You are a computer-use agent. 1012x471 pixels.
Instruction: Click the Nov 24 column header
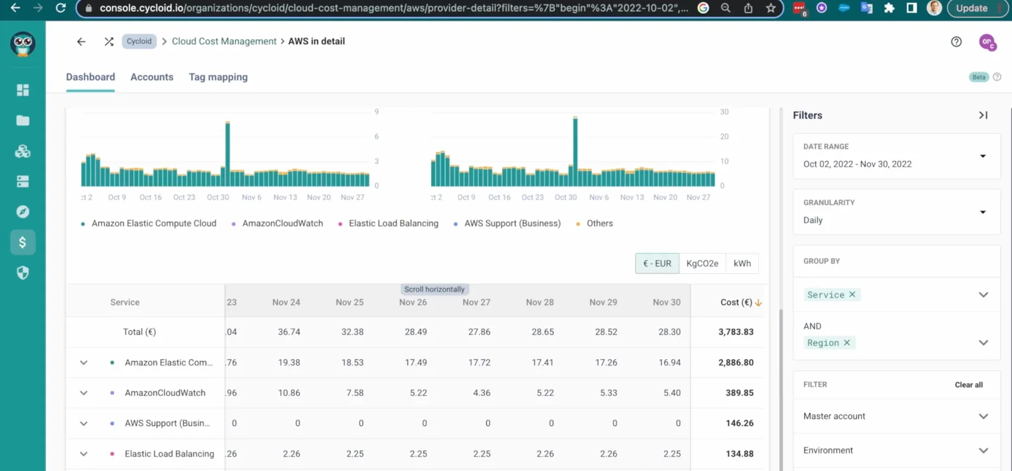286,303
